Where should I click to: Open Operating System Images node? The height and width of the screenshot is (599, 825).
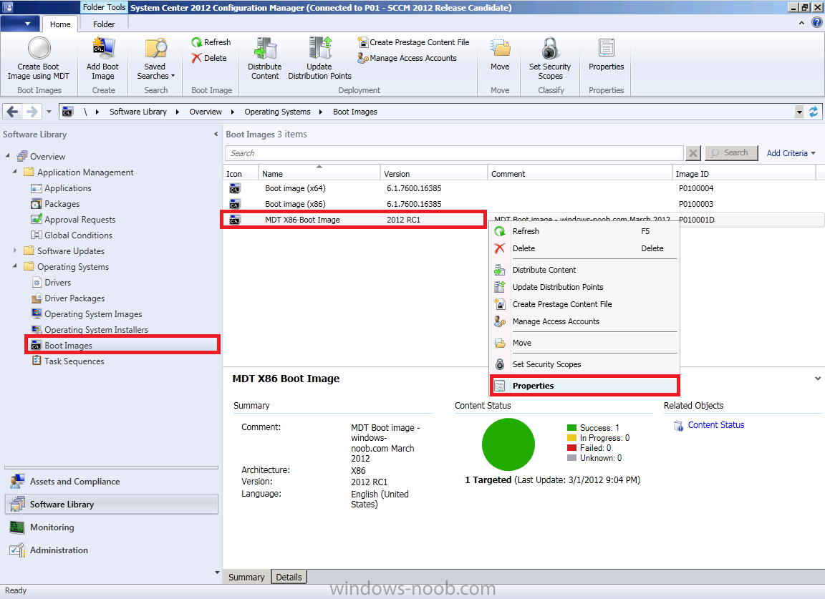(86, 314)
